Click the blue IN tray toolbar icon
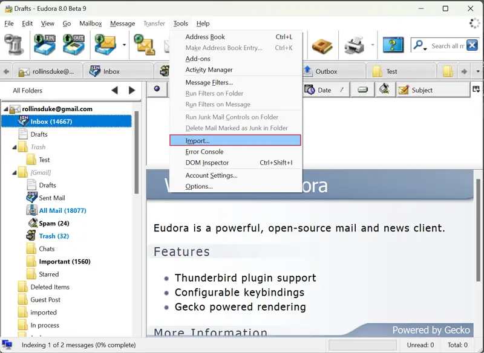 tap(45, 45)
